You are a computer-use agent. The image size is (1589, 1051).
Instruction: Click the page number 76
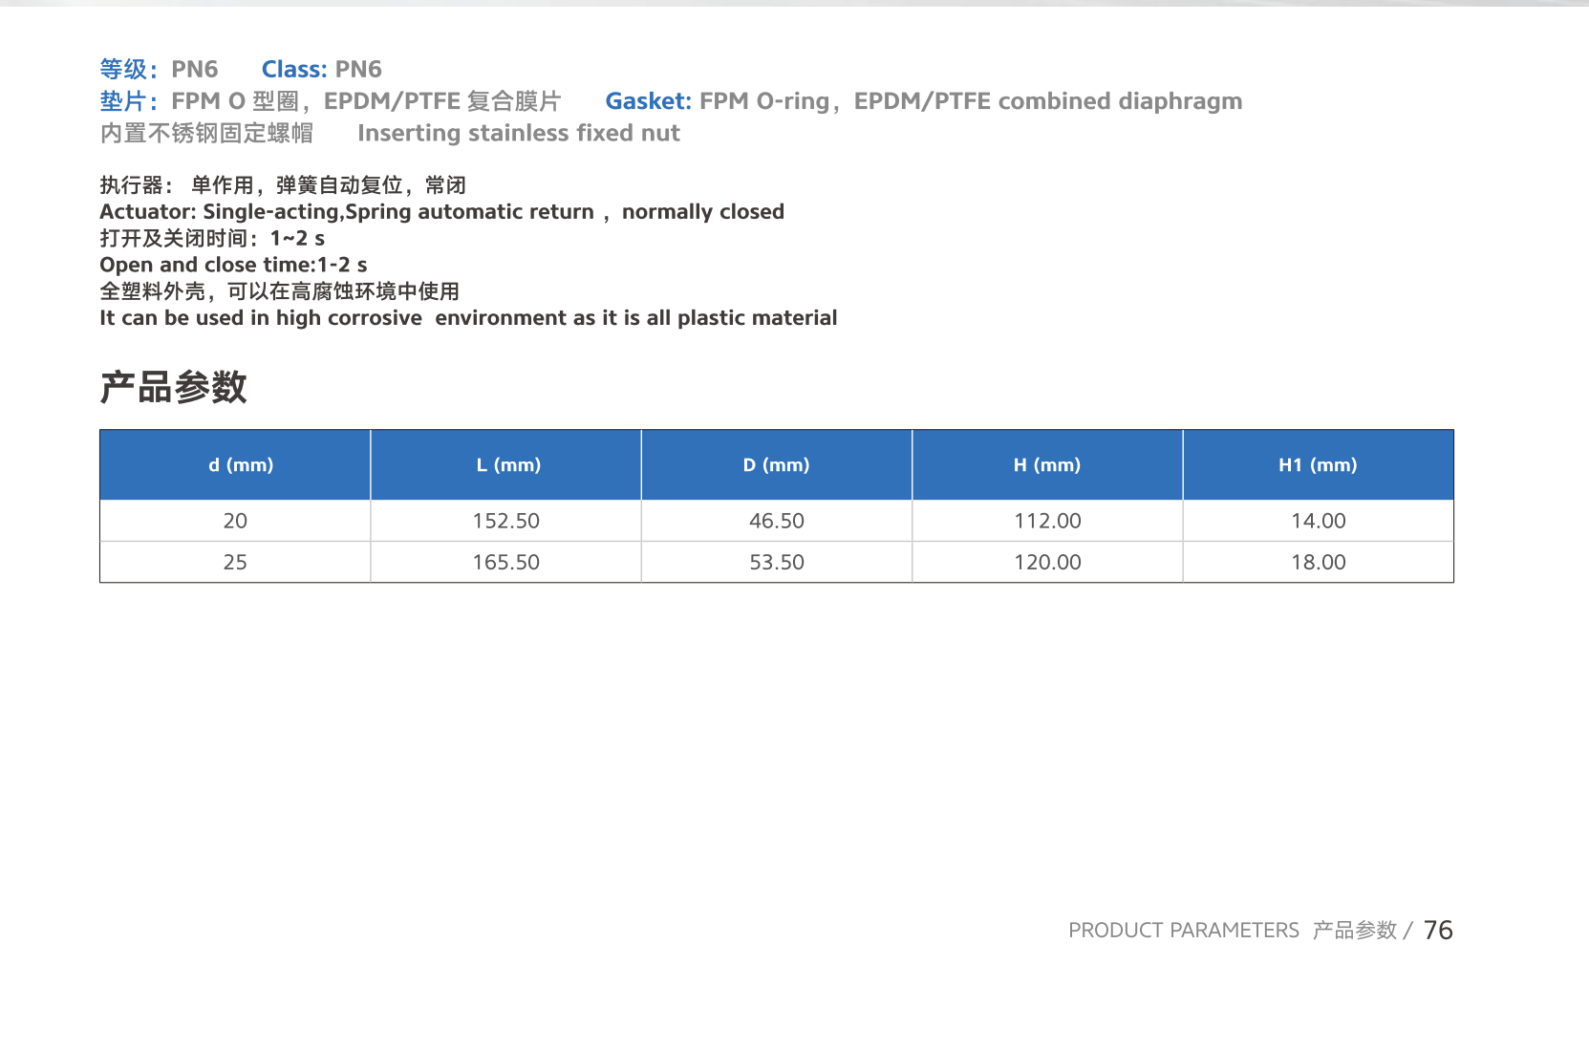click(1438, 931)
